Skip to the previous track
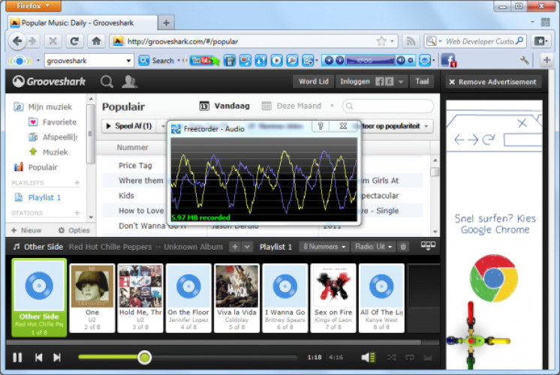The height and width of the screenshot is (375, 560). click(38, 357)
